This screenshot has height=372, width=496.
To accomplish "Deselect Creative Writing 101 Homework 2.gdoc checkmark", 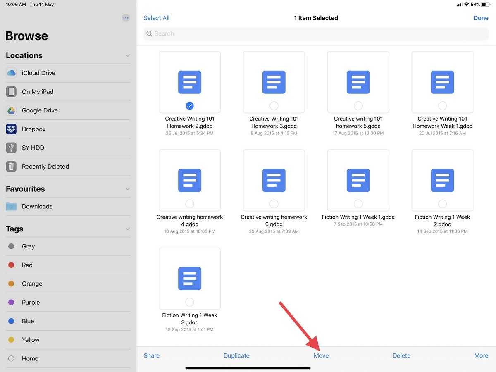I will click(190, 106).
